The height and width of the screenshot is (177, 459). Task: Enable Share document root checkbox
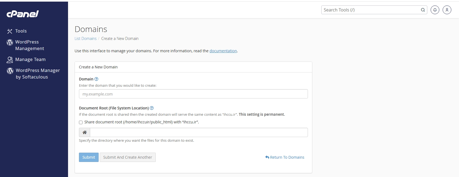coord(81,122)
